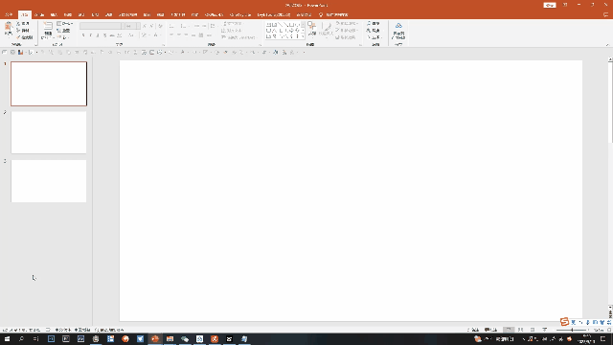Collapse the ribbon using the arrow at its right end
Viewport: 613px width, 345px height.
[607, 45]
